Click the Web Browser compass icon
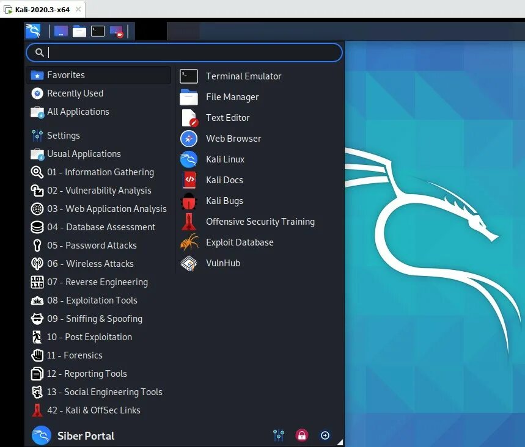 [189, 139]
